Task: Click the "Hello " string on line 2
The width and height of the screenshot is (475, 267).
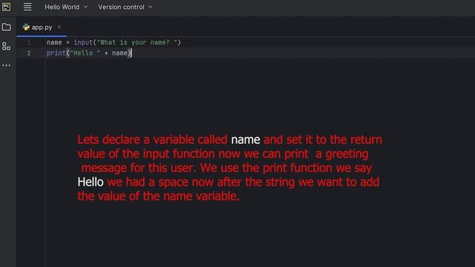Action: 85,53
